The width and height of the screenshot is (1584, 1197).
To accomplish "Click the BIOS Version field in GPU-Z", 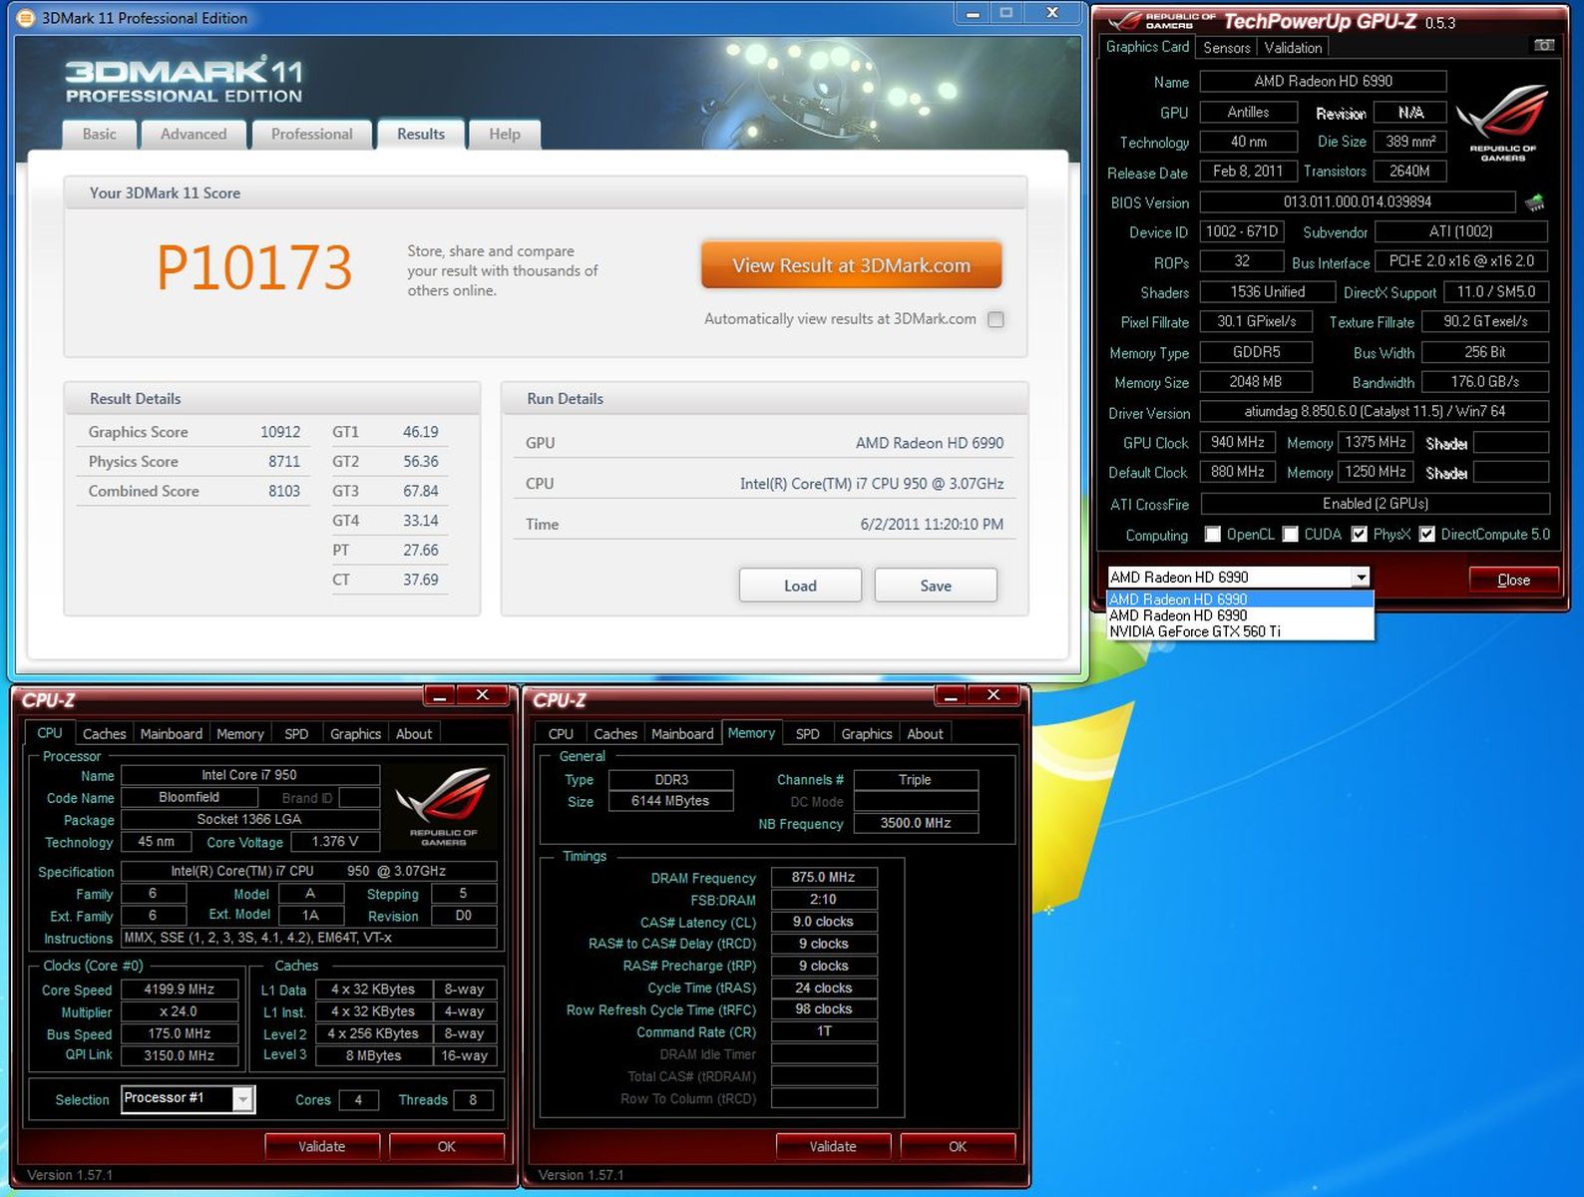I will coord(1358,202).
